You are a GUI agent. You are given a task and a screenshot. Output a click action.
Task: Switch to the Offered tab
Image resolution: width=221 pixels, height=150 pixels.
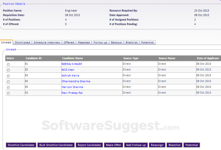(x=69, y=42)
